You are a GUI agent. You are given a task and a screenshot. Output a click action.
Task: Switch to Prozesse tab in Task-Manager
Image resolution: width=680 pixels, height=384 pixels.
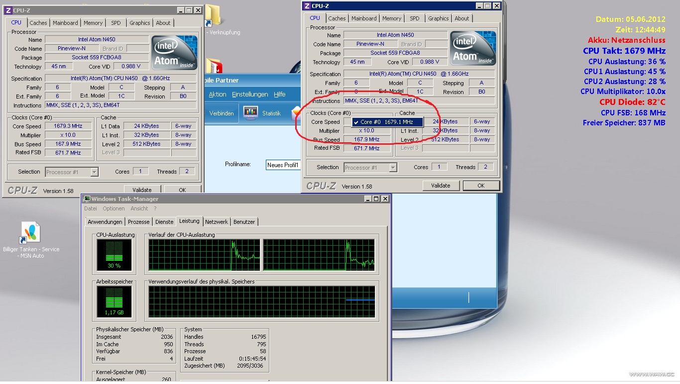tap(139, 222)
